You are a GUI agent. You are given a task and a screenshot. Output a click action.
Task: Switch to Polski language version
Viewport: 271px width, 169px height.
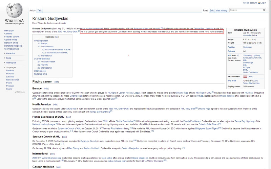(x=9, y=83)
